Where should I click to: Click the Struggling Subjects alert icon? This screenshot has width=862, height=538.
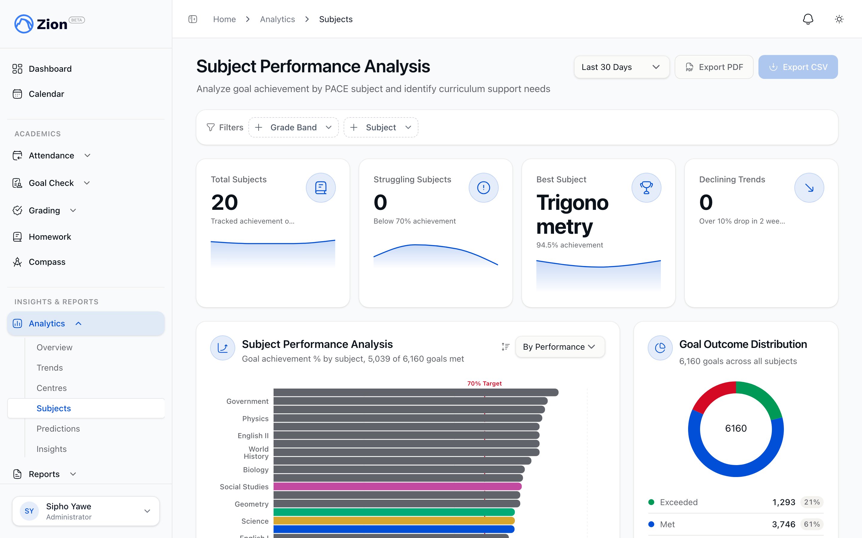click(483, 187)
